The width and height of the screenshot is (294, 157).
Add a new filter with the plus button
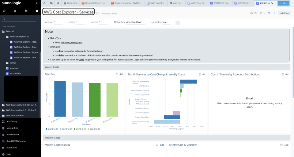[x=178, y=23]
